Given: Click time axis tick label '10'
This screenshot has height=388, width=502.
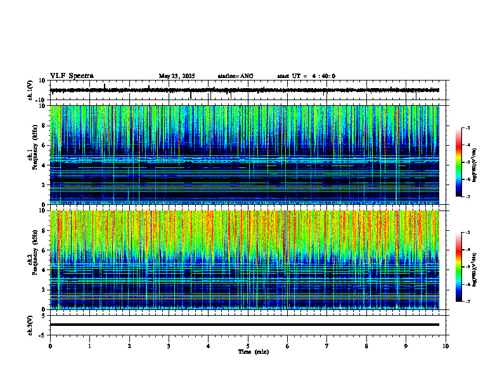Looking at the screenshot, I should pyautogui.click(x=446, y=346).
